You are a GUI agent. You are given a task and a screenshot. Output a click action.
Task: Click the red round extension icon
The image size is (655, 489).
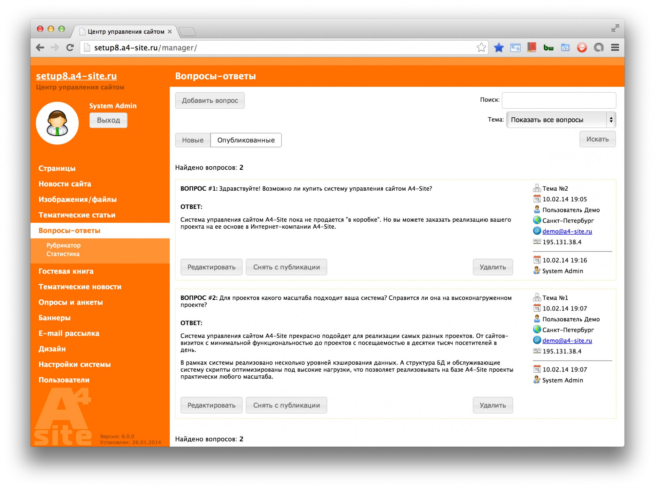[582, 47]
